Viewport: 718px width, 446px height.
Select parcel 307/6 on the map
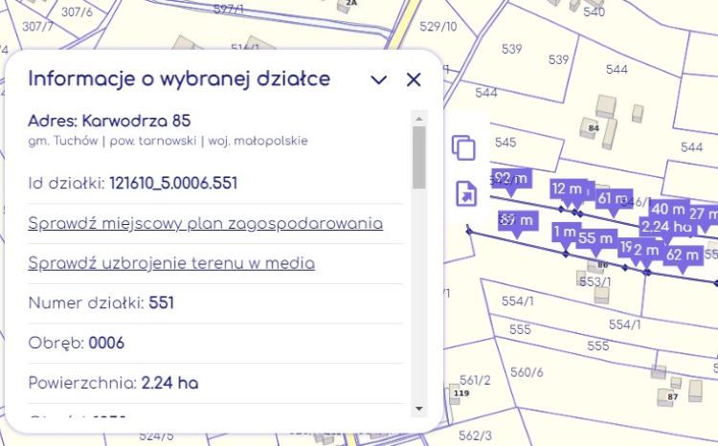(77, 11)
